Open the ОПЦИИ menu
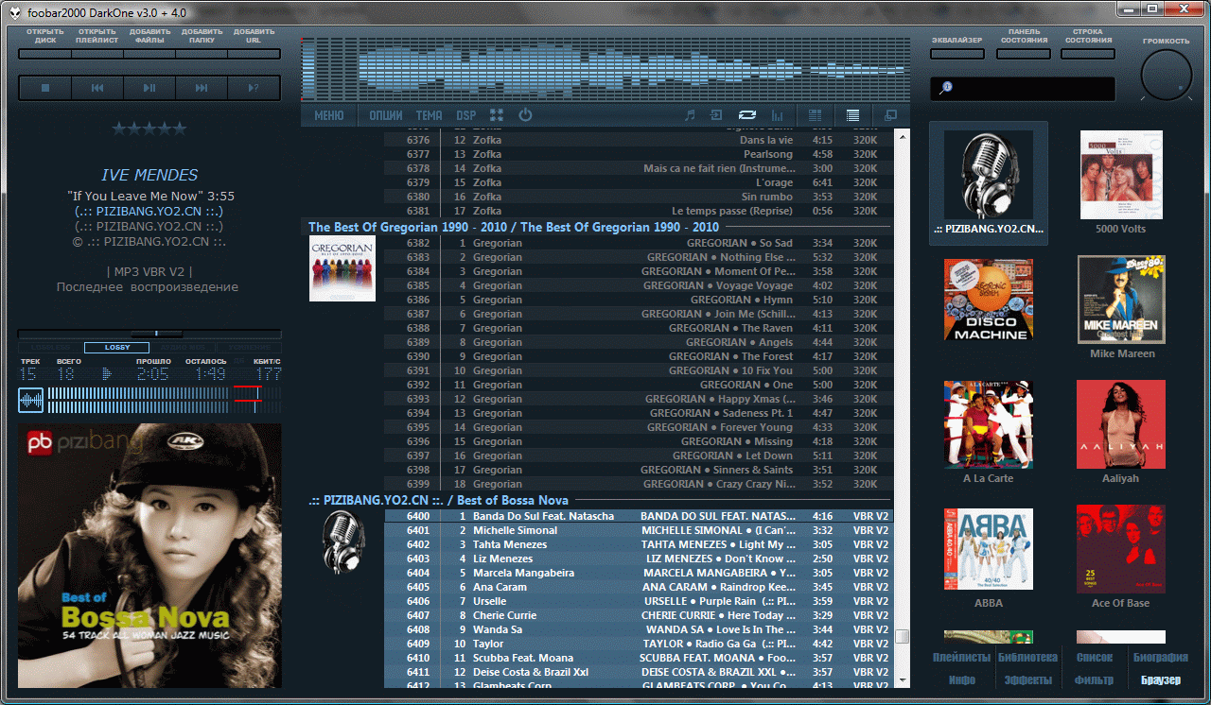The height and width of the screenshot is (705, 1211). pos(386,115)
